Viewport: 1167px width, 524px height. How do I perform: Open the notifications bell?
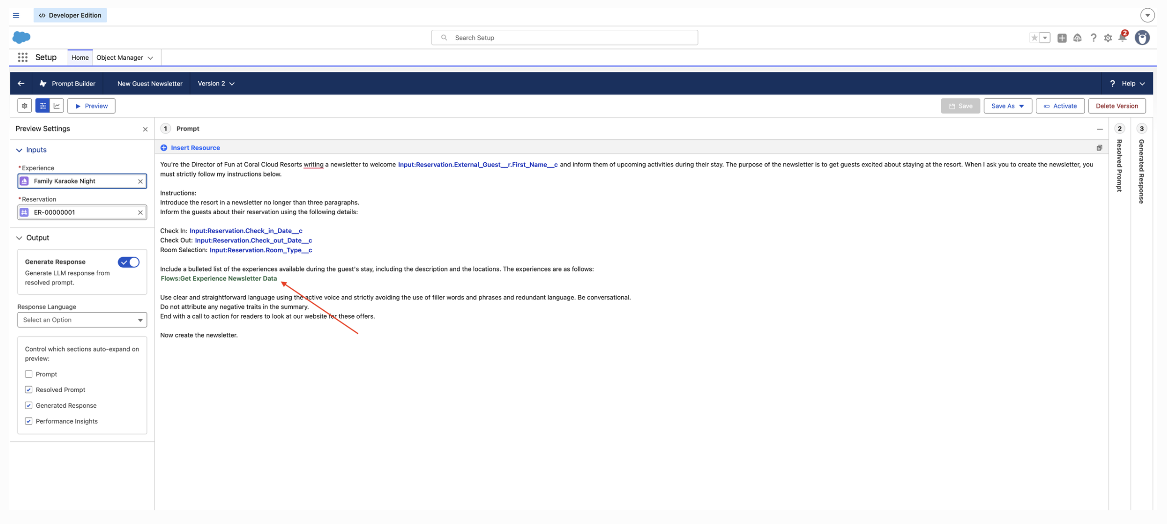point(1122,38)
